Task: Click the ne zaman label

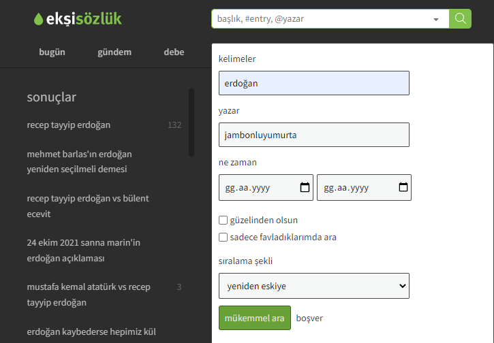Action: pos(238,163)
